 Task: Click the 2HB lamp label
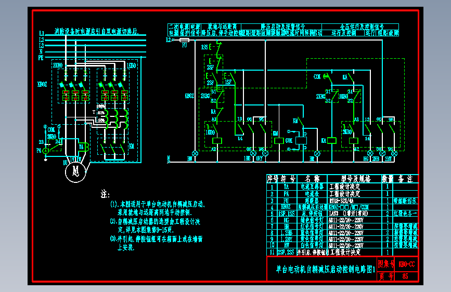[x=376, y=158]
